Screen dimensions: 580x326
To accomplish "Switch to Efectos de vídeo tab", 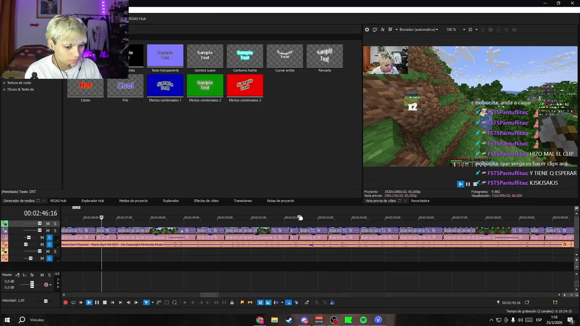I will coord(206,201).
